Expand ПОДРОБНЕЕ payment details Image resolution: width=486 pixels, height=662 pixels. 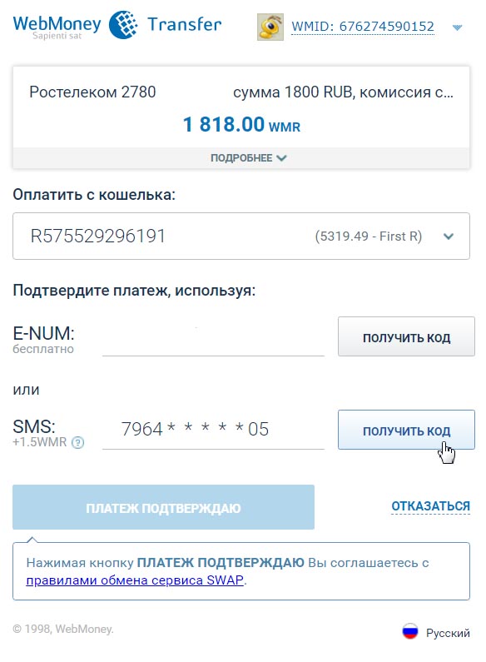pos(248,158)
